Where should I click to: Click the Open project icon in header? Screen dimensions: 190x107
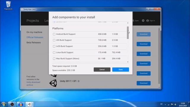(x=133, y=21)
